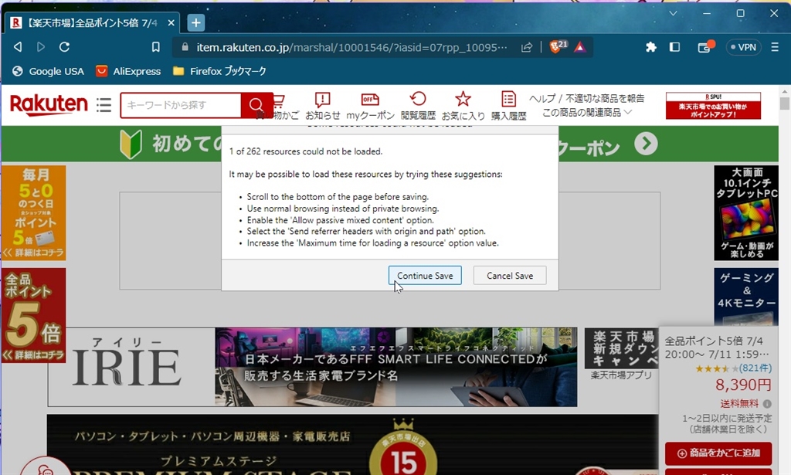The width and height of the screenshot is (791, 475).
Task: Go back with the browser back arrow
Action: tap(18, 47)
